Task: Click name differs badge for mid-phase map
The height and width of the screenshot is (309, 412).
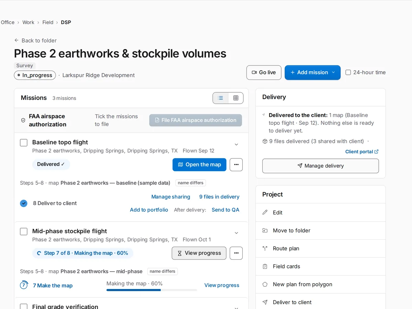Action: click(x=162, y=271)
